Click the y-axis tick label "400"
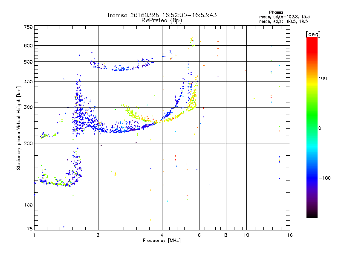The height and width of the screenshot is (256, 341). [29, 82]
